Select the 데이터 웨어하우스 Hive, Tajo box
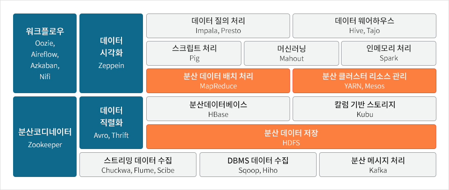Image resolution: width=449 pixels, height=190 pixels. click(x=364, y=26)
